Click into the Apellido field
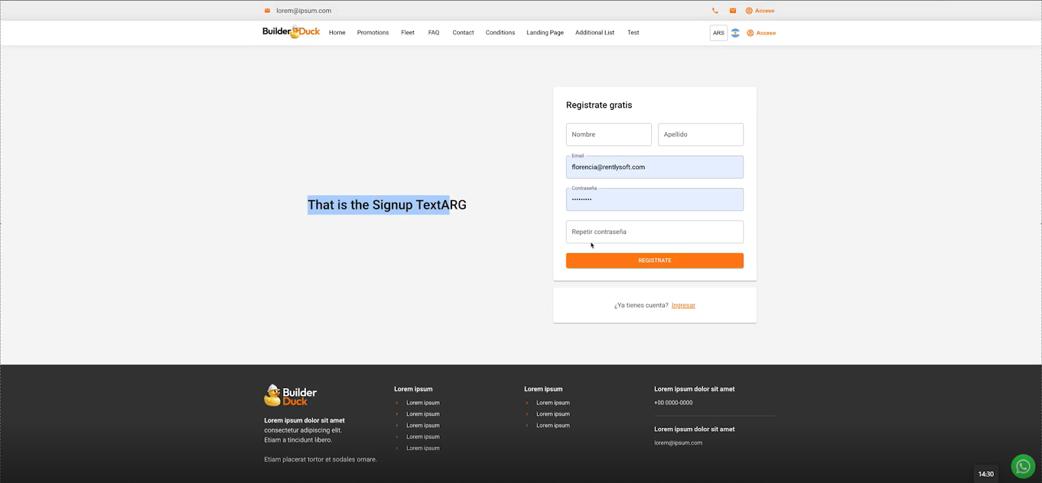 pos(700,135)
